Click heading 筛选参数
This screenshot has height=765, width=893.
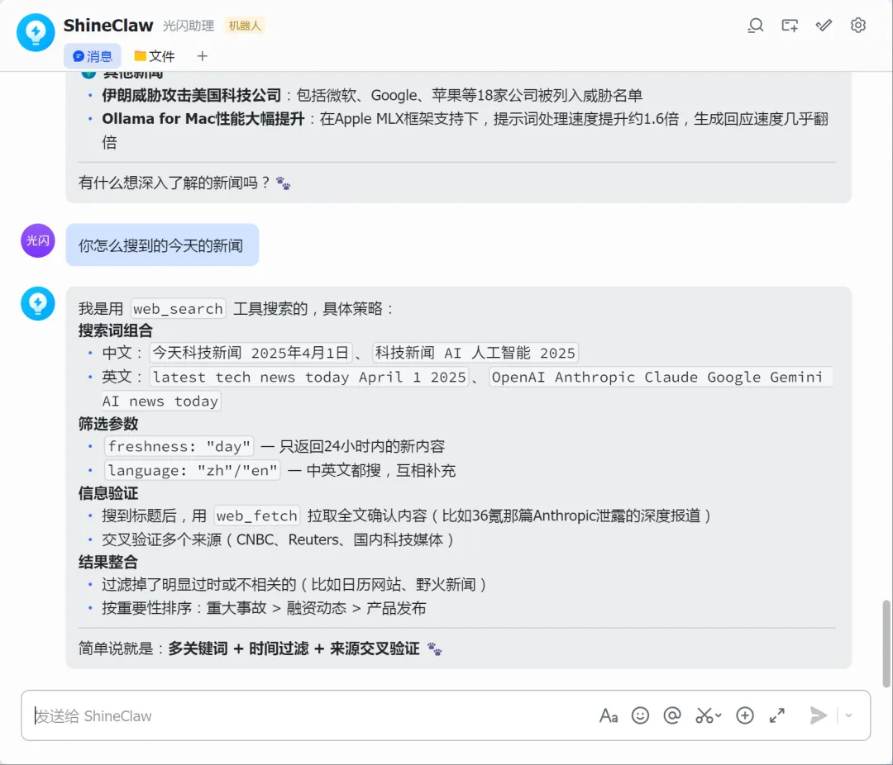coord(108,424)
